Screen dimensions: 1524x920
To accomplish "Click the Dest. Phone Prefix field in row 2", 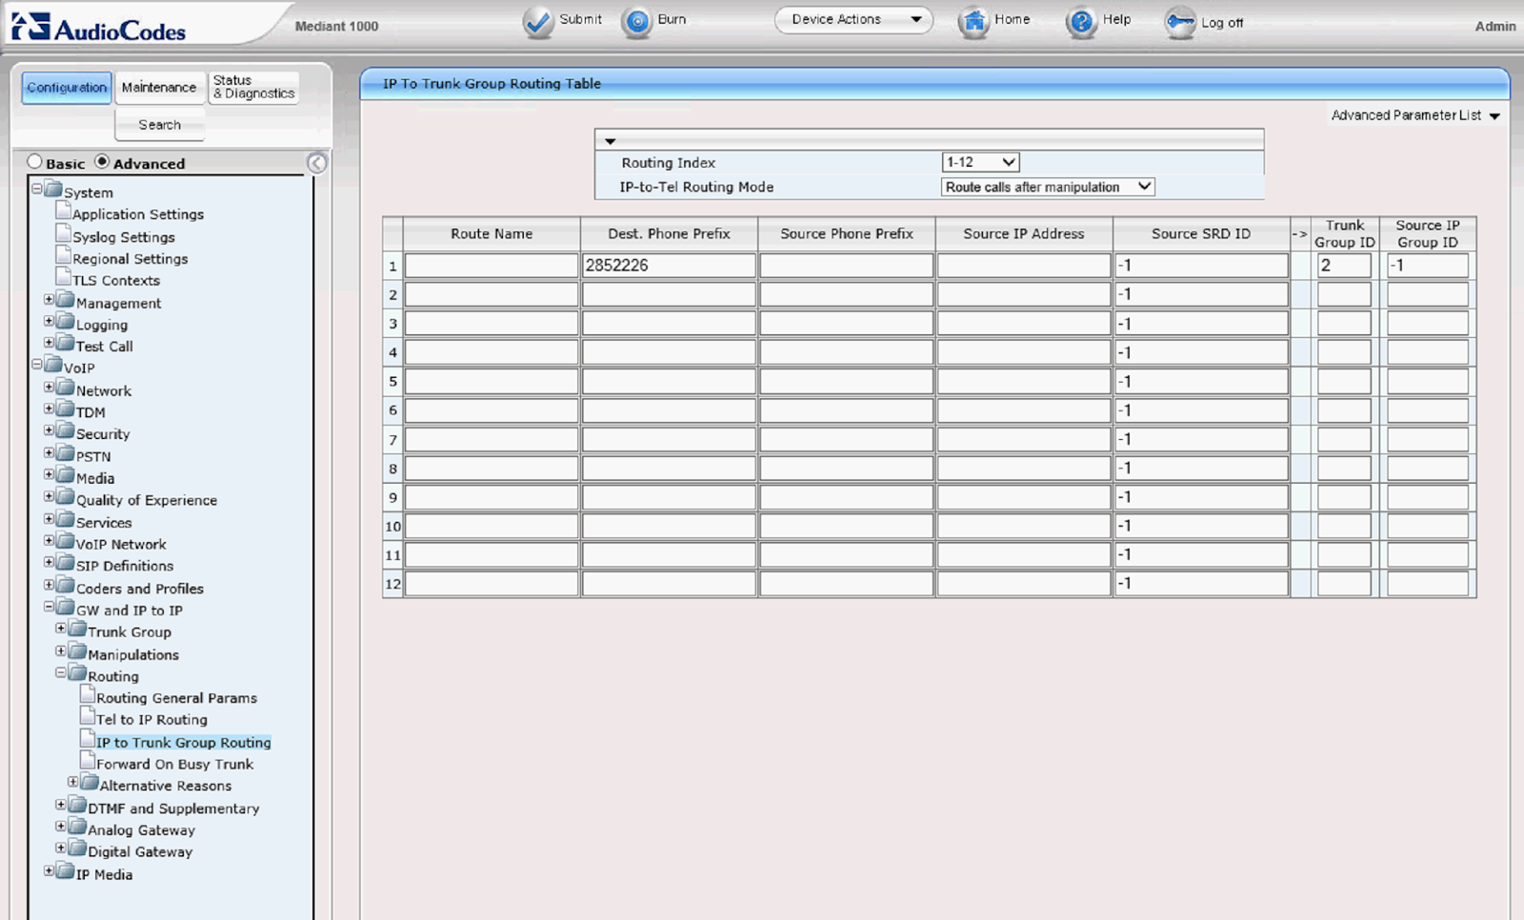I will tap(667, 294).
